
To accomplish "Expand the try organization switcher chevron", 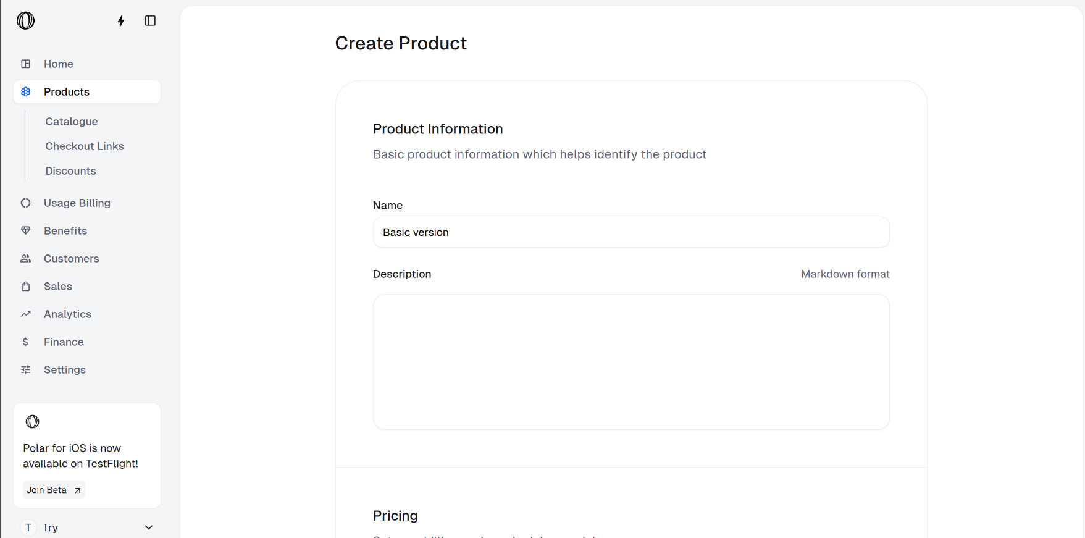I will (149, 527).
